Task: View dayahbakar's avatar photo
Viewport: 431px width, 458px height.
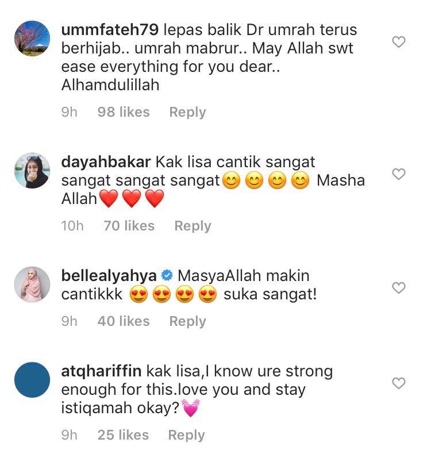Action: (x=32, y=170)
